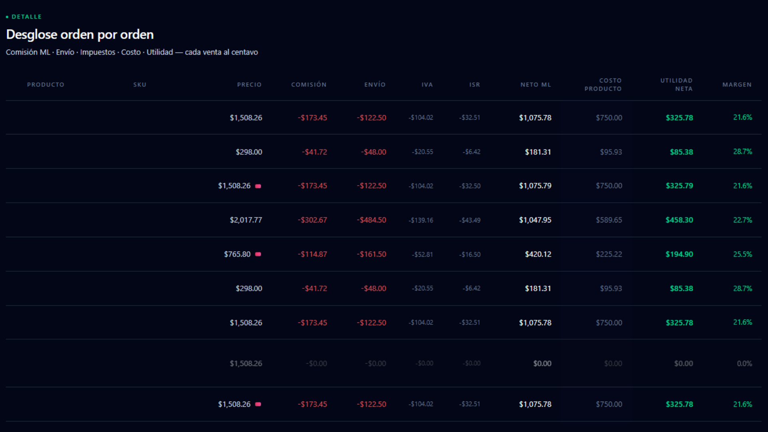This screenshot has height=432, width=768.
Task: Sort by the PRODUCTO column header
Action: click(x=46, y=85)
